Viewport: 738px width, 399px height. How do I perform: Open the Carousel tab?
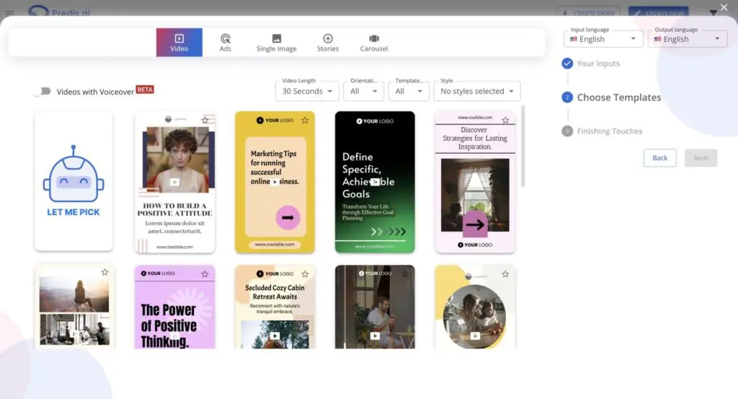coord(374,43)
